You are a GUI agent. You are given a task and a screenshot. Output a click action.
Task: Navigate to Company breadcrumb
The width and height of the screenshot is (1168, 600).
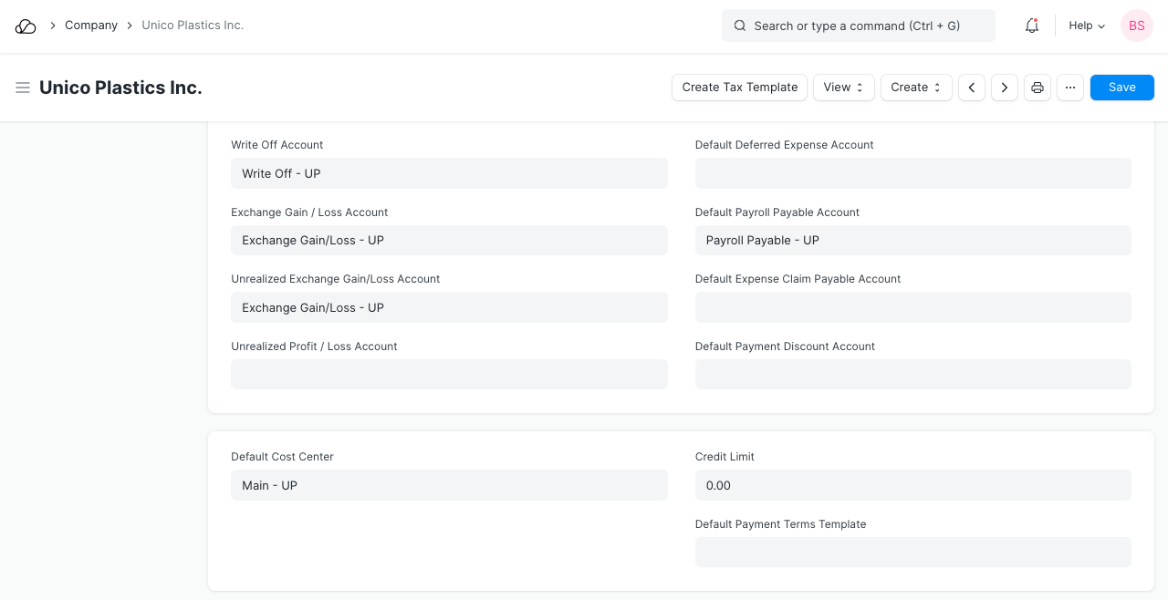pyautogui.click(x=91, y=26)
